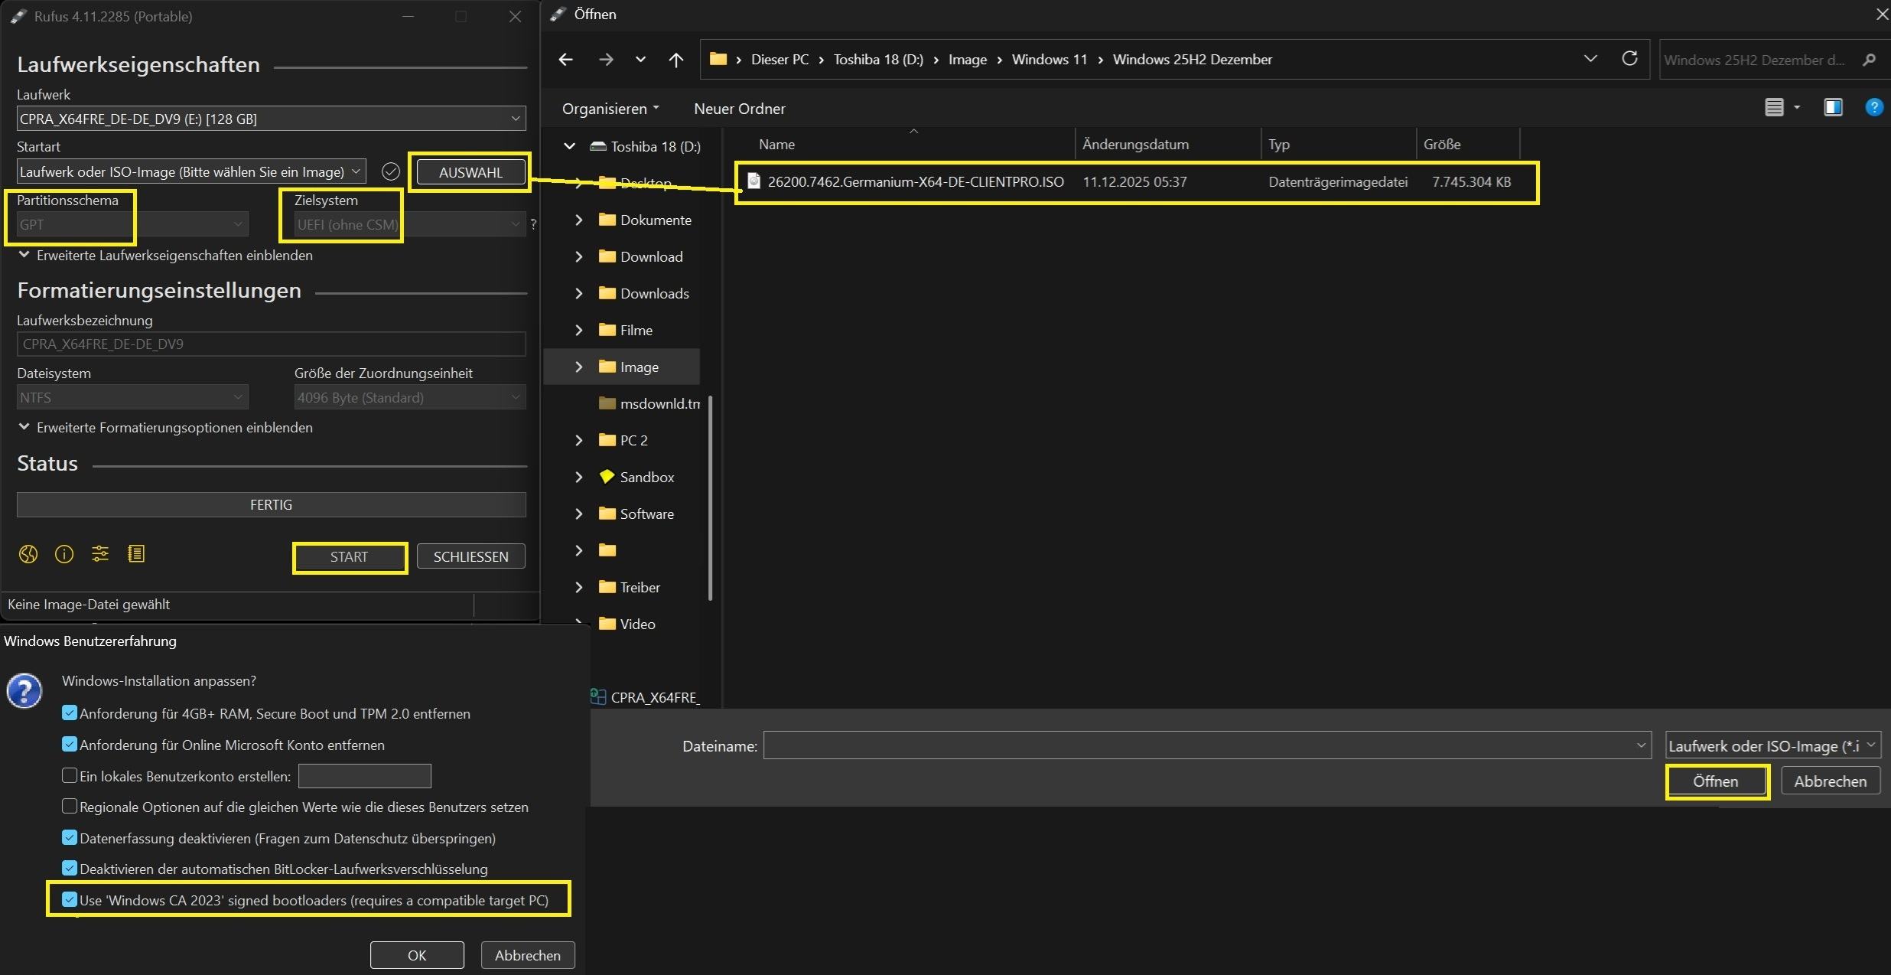This screenshot has width=1891, height=975.
Task: Click the refresh icon in address bar
Action: click(1629, 59)
